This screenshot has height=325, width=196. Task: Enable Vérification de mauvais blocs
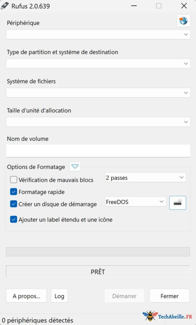[14, 179]
